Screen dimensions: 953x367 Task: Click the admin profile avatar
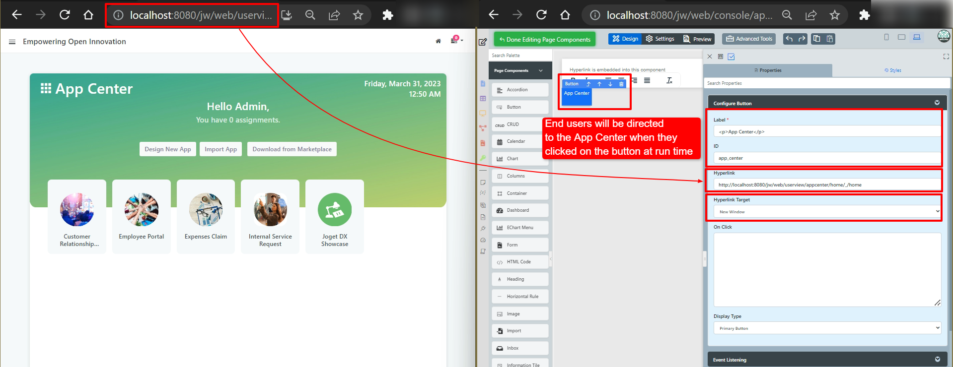tap(944, 36)
